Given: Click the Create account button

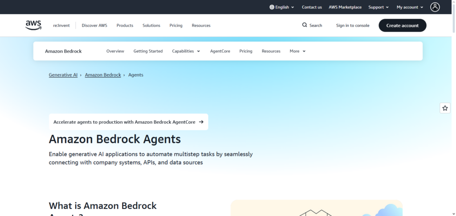Looking at the screenshot, I should 403,25.
